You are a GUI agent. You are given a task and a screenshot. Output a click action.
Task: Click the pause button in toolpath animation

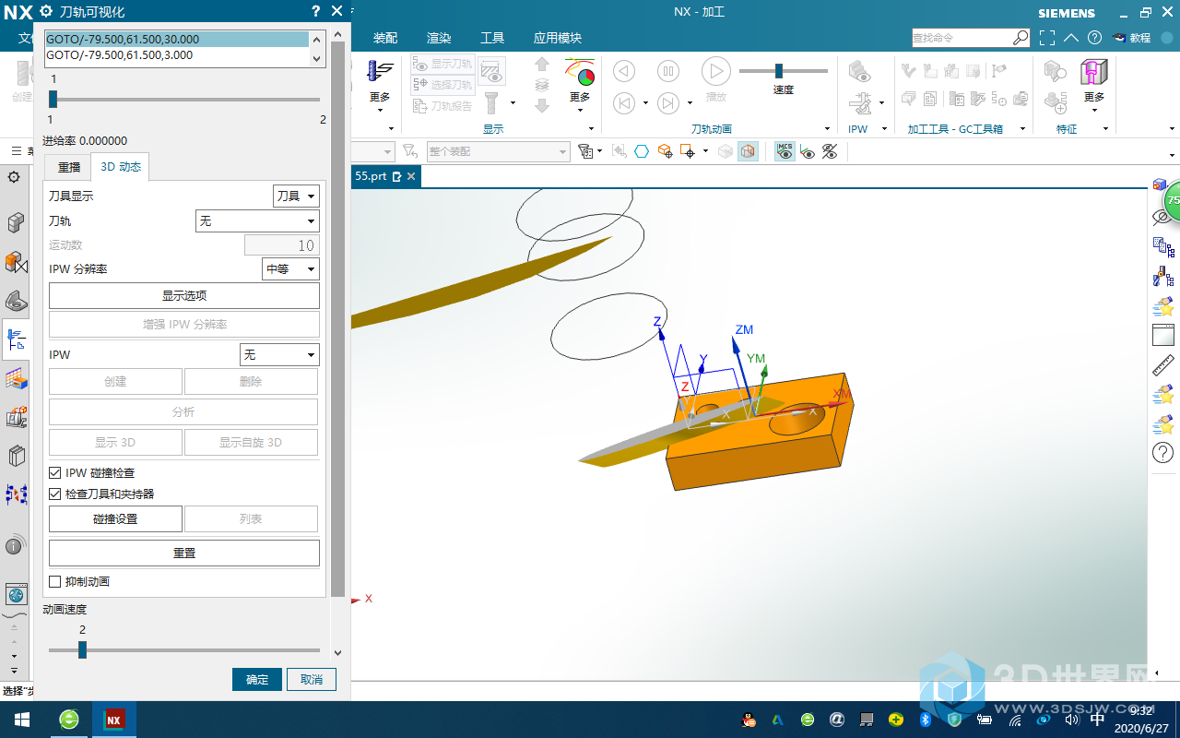[669, 71]
